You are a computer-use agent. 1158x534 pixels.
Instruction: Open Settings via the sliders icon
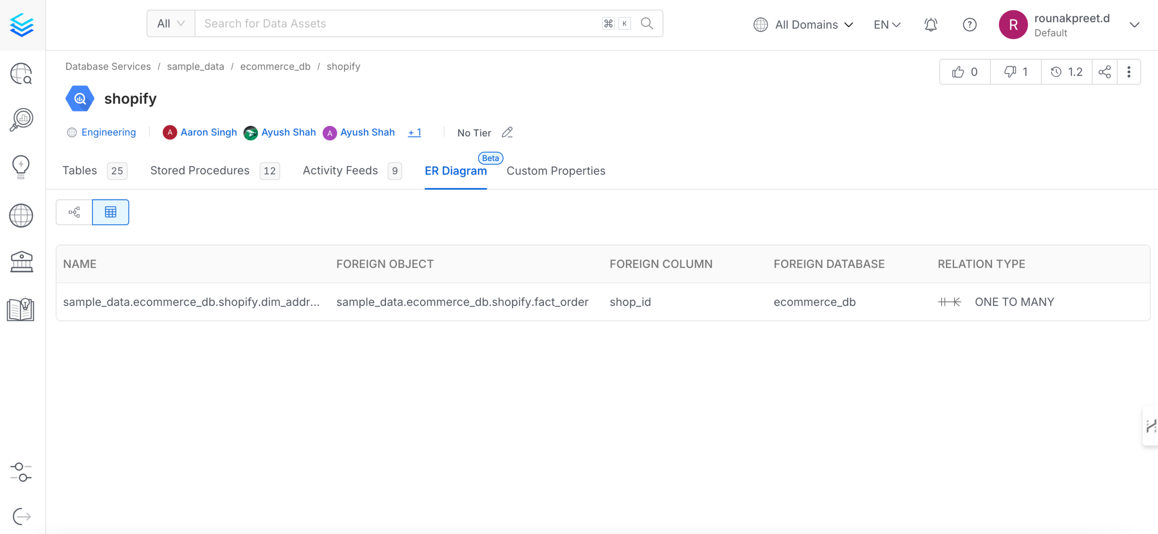pos(21,472)
